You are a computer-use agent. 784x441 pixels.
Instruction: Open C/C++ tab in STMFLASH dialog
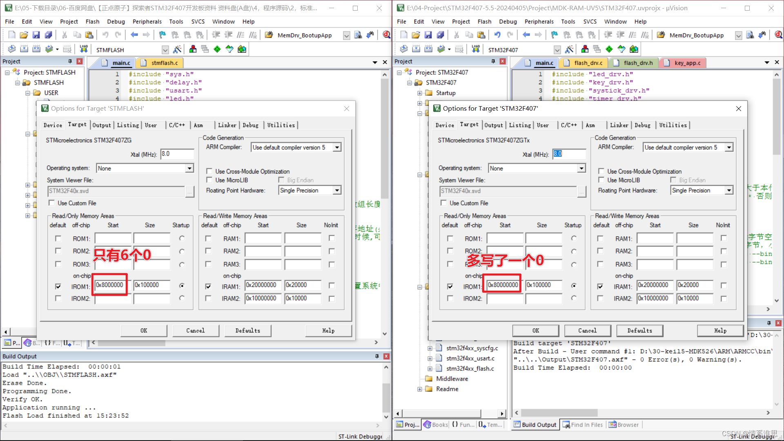[177, 125]
